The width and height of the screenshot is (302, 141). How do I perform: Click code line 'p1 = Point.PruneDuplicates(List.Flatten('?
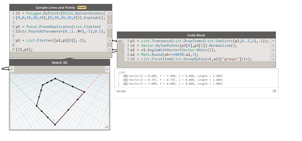point(58,27)
